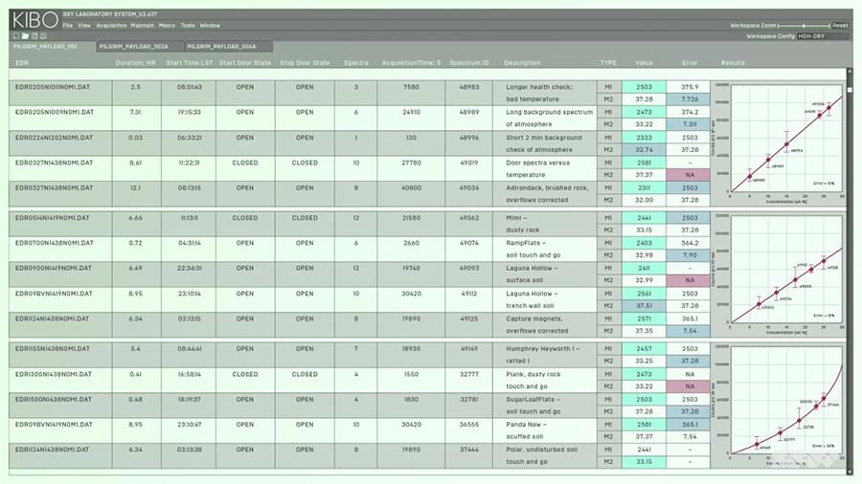Open the Tools menu

pos(188,26)
